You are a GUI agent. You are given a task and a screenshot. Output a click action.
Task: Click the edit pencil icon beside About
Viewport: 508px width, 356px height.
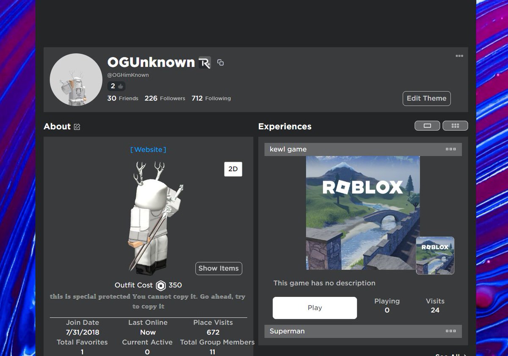77,127
